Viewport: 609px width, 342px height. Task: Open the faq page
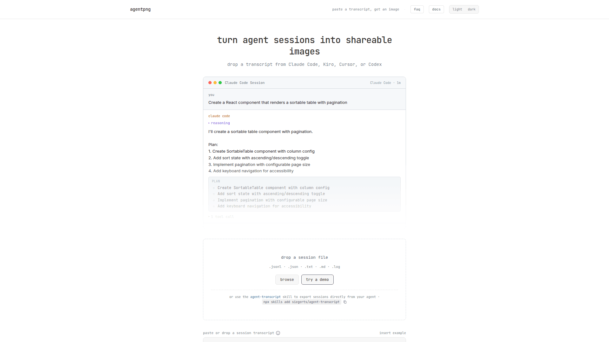point(417,9)
